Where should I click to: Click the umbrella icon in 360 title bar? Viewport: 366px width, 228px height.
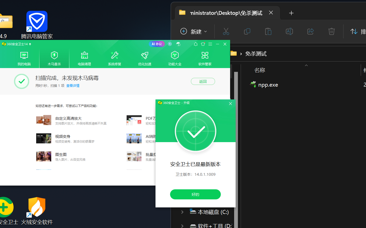pyautogui.click(x=178, y=44)
